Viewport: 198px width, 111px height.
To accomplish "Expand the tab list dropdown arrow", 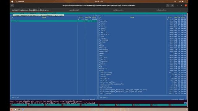I will pyautogui.click(x=186, y=10).
